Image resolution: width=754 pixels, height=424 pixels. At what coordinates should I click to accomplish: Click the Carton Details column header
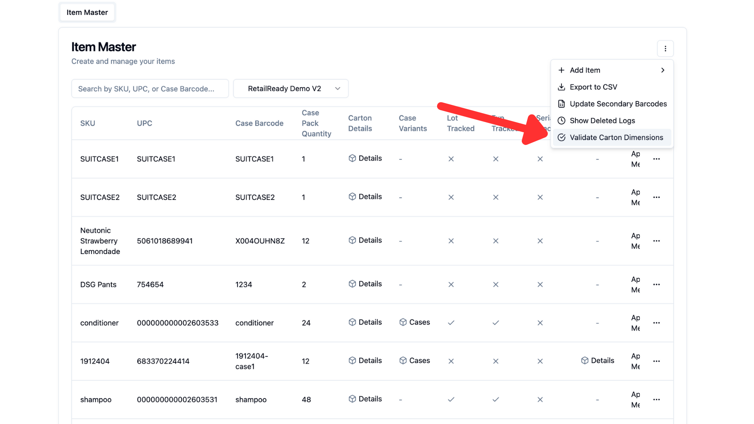click(x=360, y=123)
